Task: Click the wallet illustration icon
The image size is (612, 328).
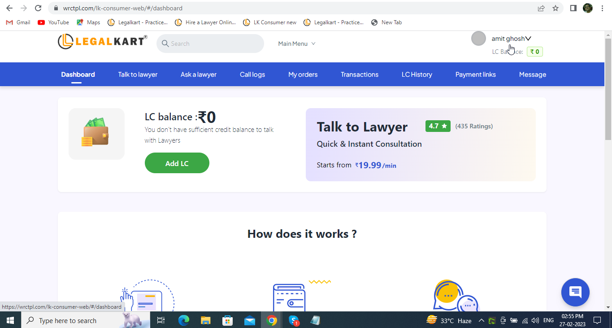Action: (x=96, y=134)
